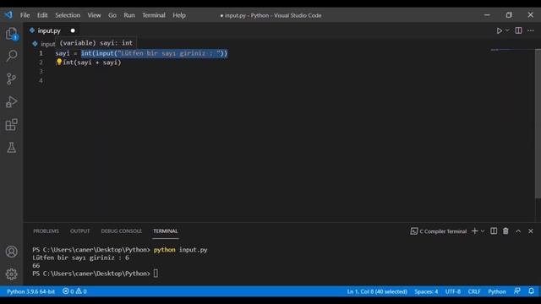The width and height of the screenshot is (541, 304).
Task: Click line number 1 in gutter
Action: 41,53
